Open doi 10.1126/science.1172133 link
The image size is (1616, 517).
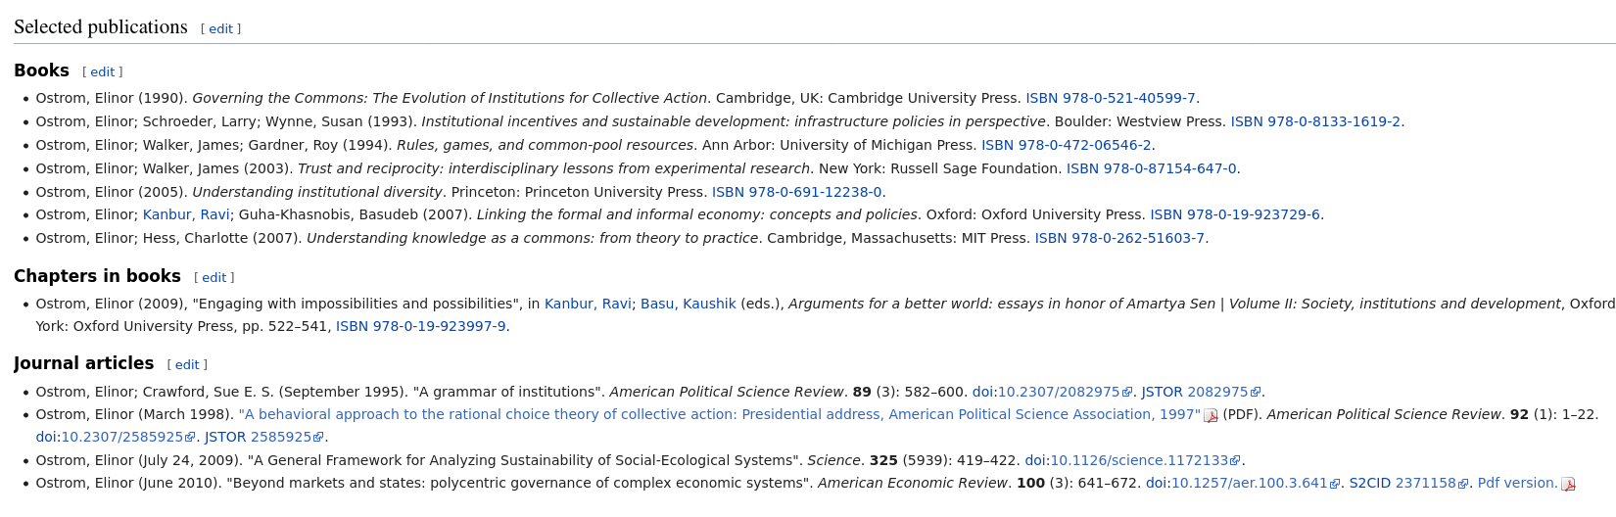click(1139, 460)
